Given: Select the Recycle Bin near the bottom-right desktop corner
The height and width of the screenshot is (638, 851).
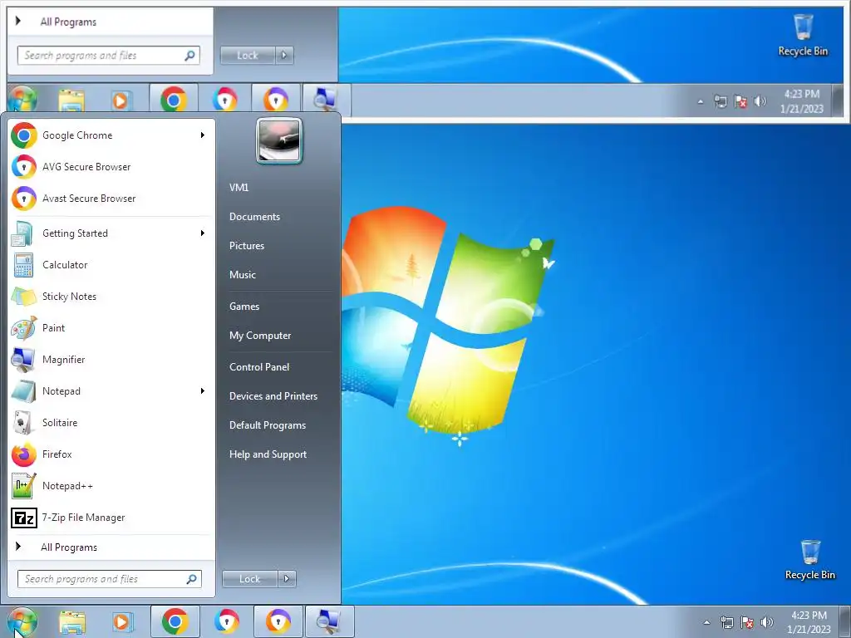Looking at the screenshot, I should [x=809, y=560].
